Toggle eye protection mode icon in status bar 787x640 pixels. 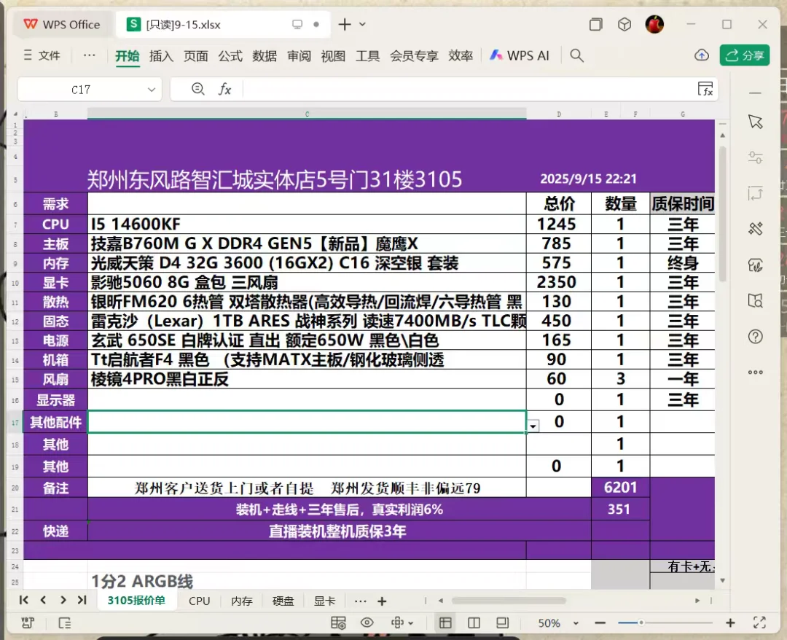367,623
